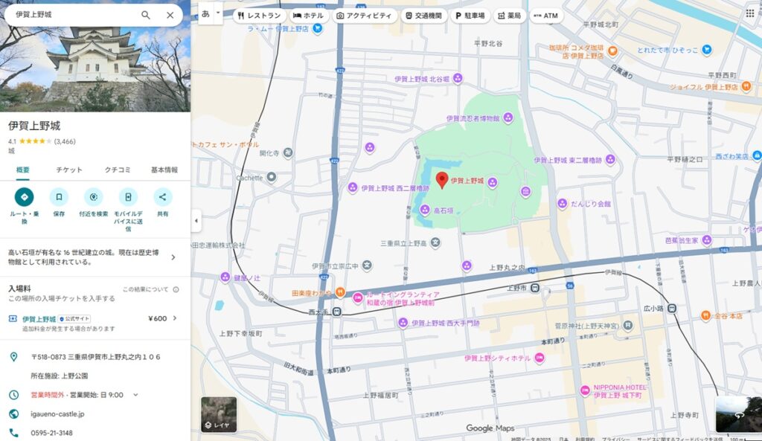Filter map by ホテル

point(308,15)
